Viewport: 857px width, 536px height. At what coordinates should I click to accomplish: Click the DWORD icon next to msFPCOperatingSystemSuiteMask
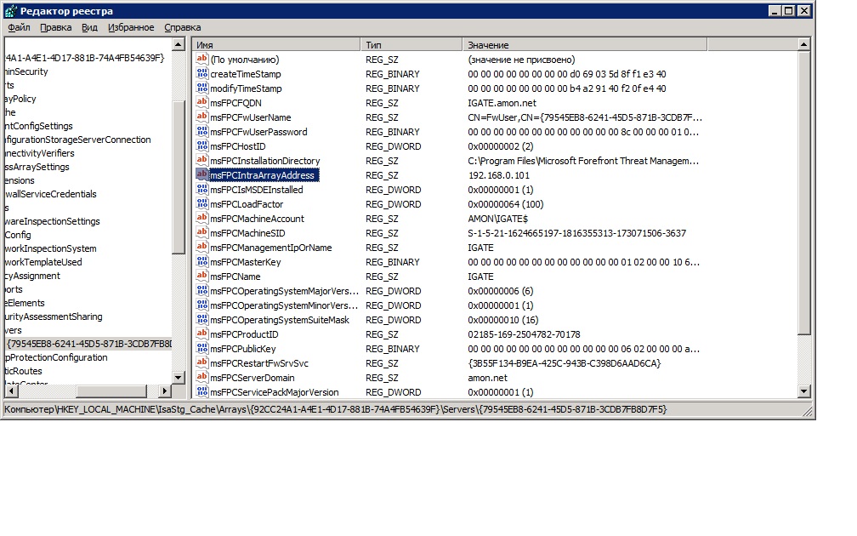point(202,319)
